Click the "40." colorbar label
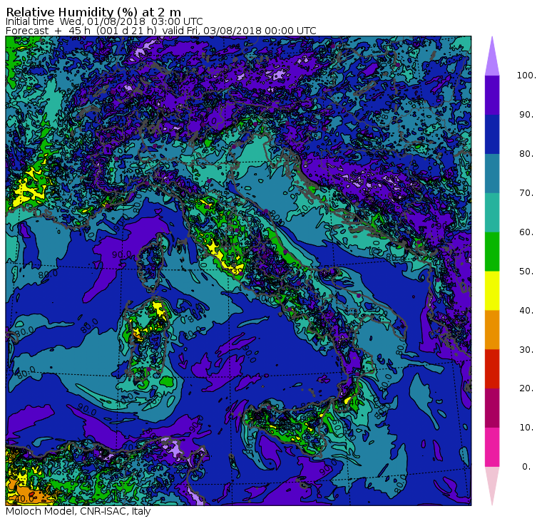The width and height of the screenshot is (542, 521). coord(526,310)
